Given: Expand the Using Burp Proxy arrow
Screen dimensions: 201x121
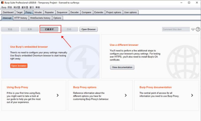Looking at the screenshot, I should click(x=58, y=95).
